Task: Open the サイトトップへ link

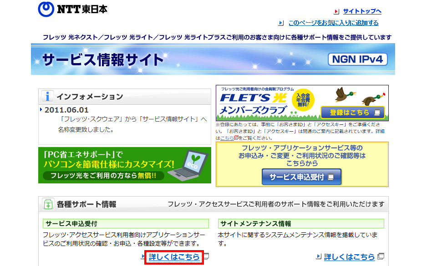Action: click(x=362, y=11)
